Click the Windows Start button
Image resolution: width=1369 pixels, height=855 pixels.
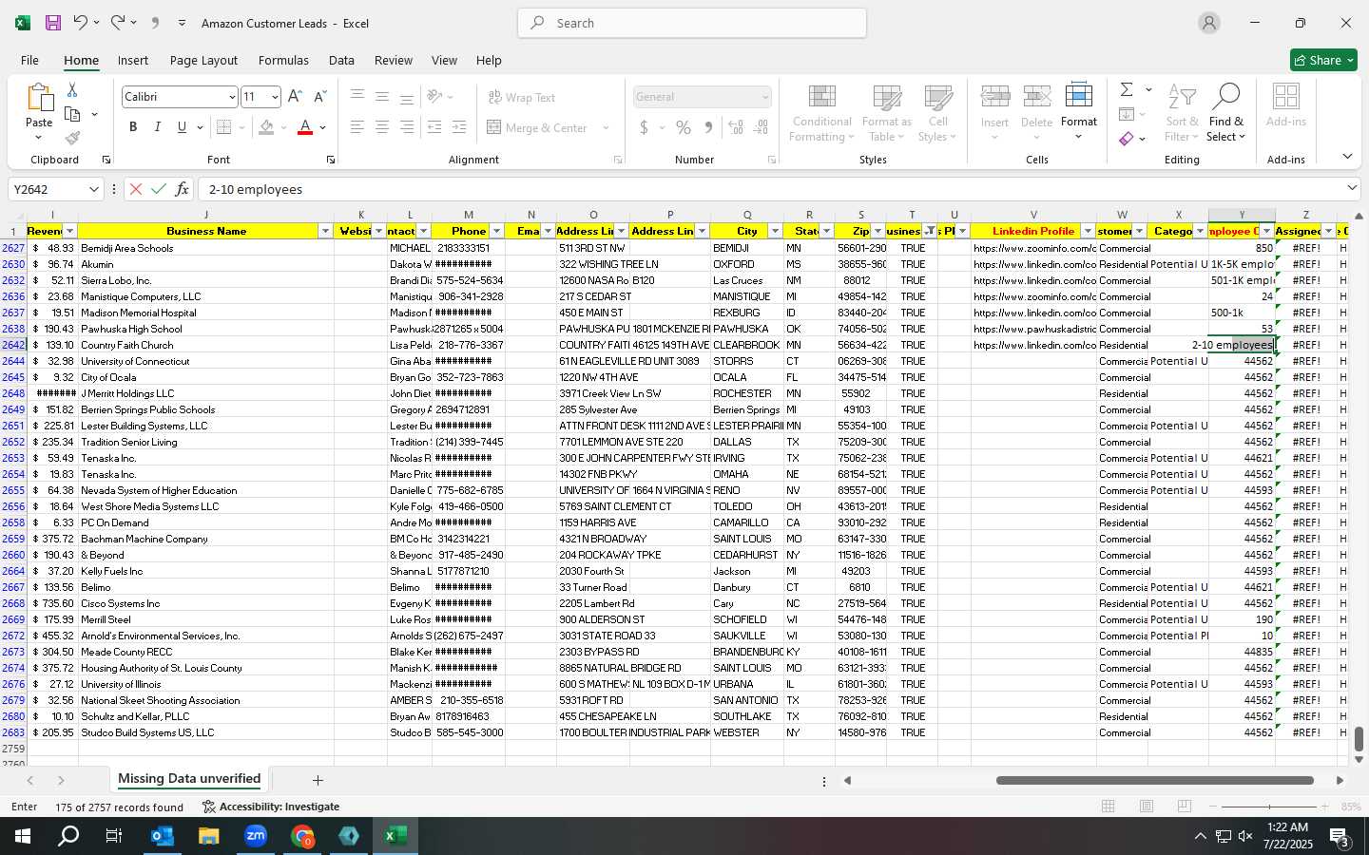coord(23,836)
